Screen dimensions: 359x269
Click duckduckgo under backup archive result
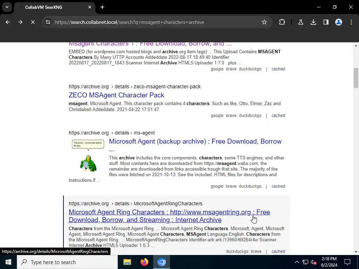[250, 186]
